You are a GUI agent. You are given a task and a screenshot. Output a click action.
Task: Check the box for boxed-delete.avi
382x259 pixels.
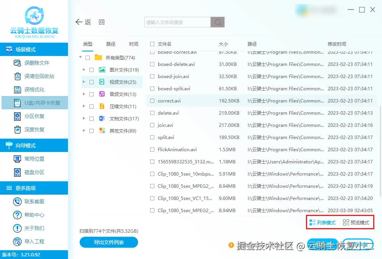(x=152, y=64)
